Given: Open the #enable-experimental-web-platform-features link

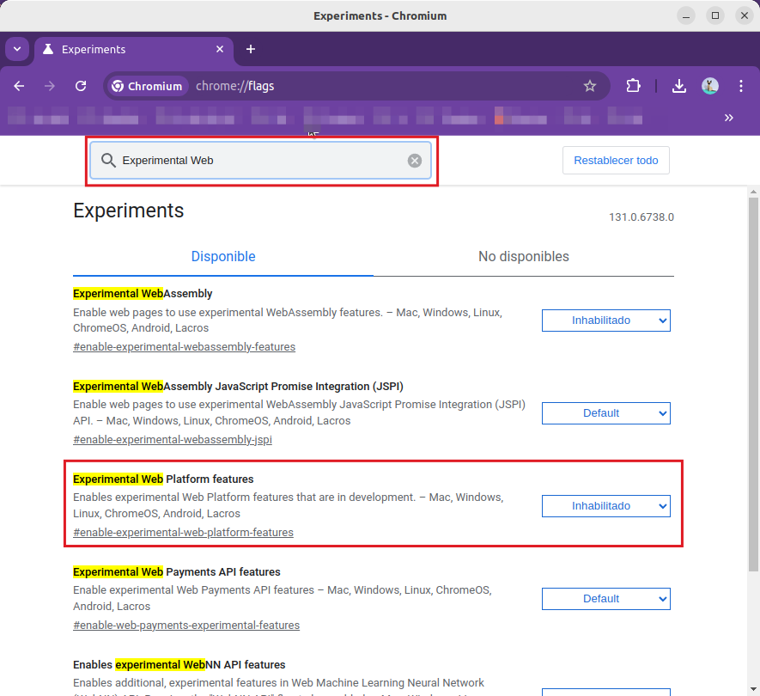Looking at the screenshot, I should point(183,533).
